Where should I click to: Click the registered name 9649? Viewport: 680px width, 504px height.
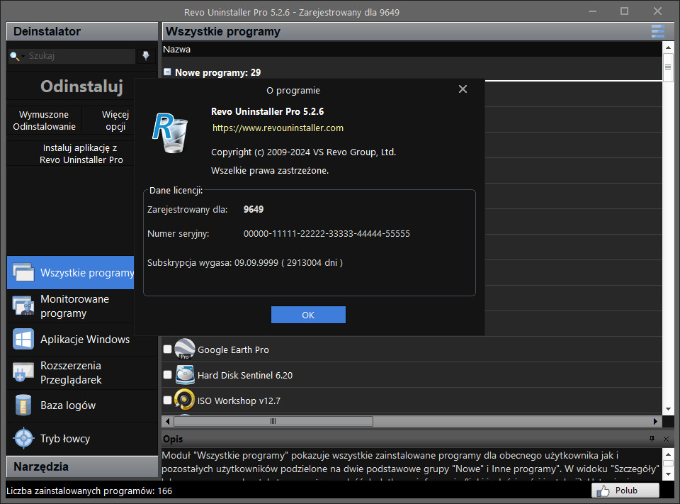pos(254,209)
